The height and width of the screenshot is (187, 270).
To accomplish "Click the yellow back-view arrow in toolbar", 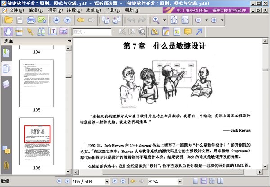I will point(81,20).
